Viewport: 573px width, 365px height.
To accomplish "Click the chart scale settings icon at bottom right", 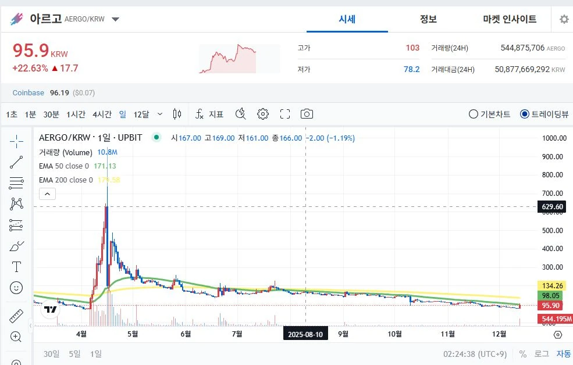I will [558, 334].
